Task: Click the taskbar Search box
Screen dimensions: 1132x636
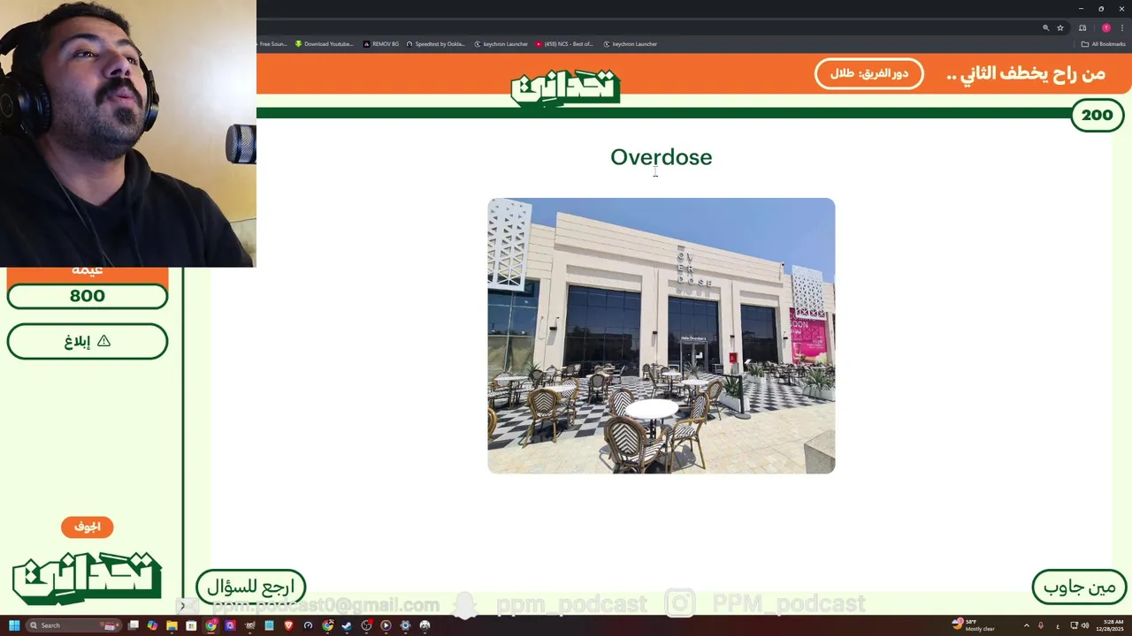Action: tap(73, 625)
